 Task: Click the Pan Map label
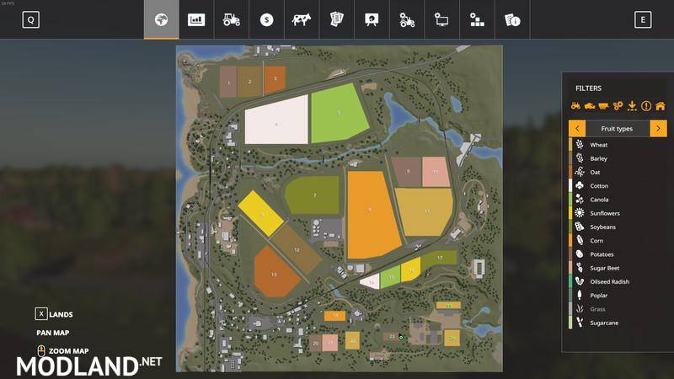53,333
